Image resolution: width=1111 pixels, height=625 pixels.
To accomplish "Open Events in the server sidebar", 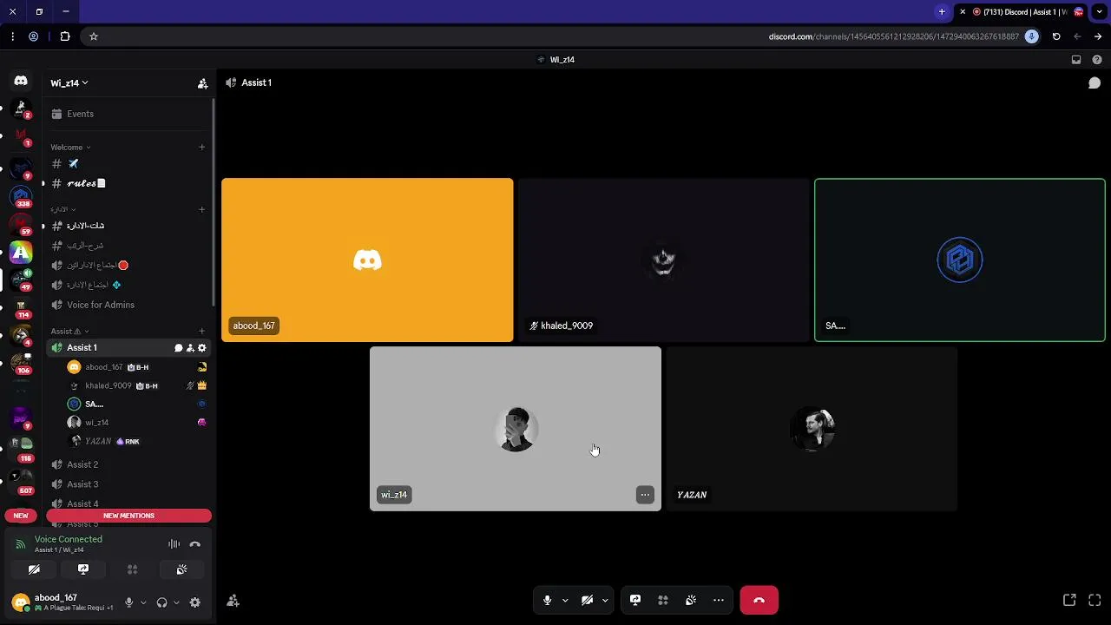I will click(x=127, y=114).
